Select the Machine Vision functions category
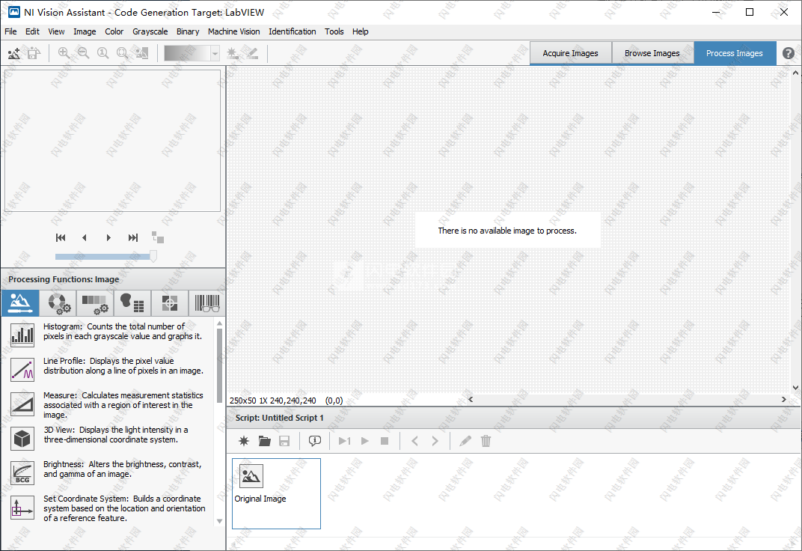The width and height of the screenshot is (802, 551). tap(170, 303)
